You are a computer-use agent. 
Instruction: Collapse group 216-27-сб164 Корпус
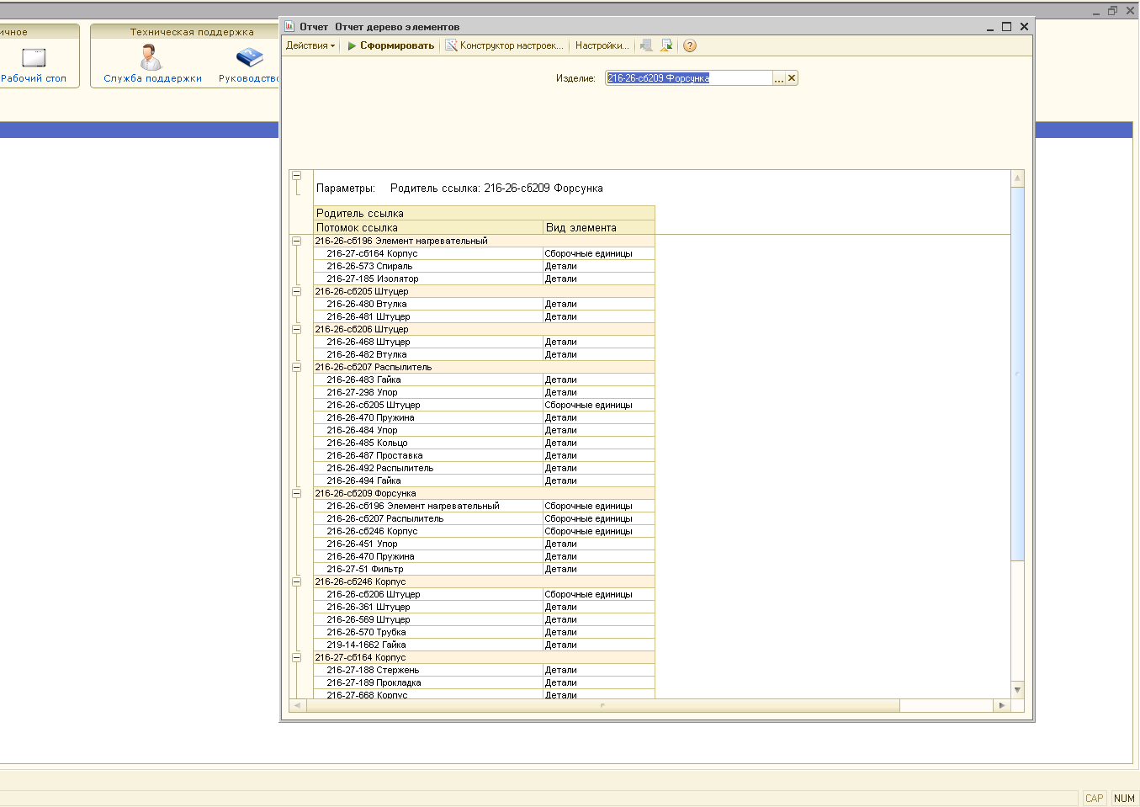click(x=296, y=657)
